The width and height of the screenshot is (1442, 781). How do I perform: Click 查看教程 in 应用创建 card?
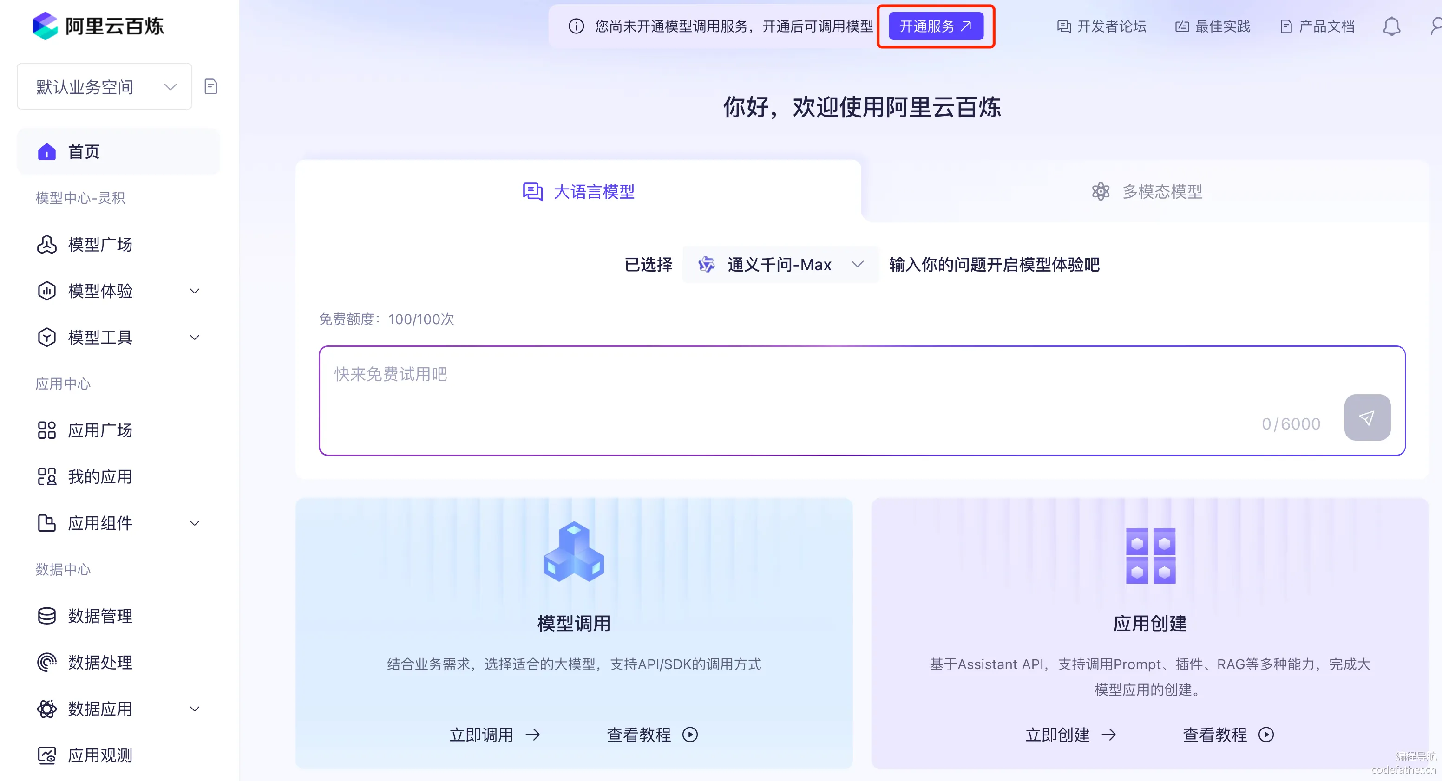point(1228,735)
